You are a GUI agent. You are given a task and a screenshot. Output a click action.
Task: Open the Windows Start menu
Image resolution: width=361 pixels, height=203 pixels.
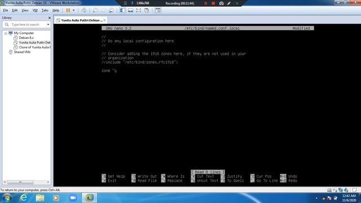[7, 198]
